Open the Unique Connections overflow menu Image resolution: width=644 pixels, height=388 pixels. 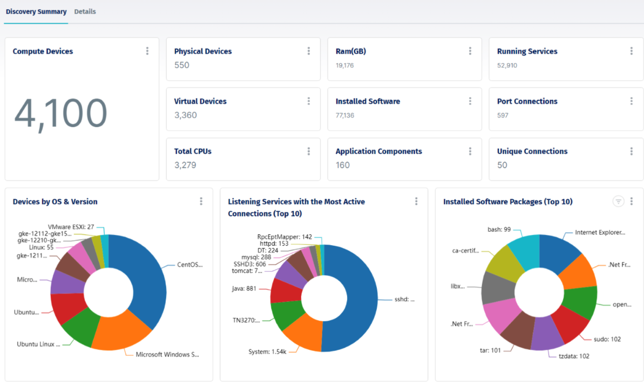pos(631,151)
